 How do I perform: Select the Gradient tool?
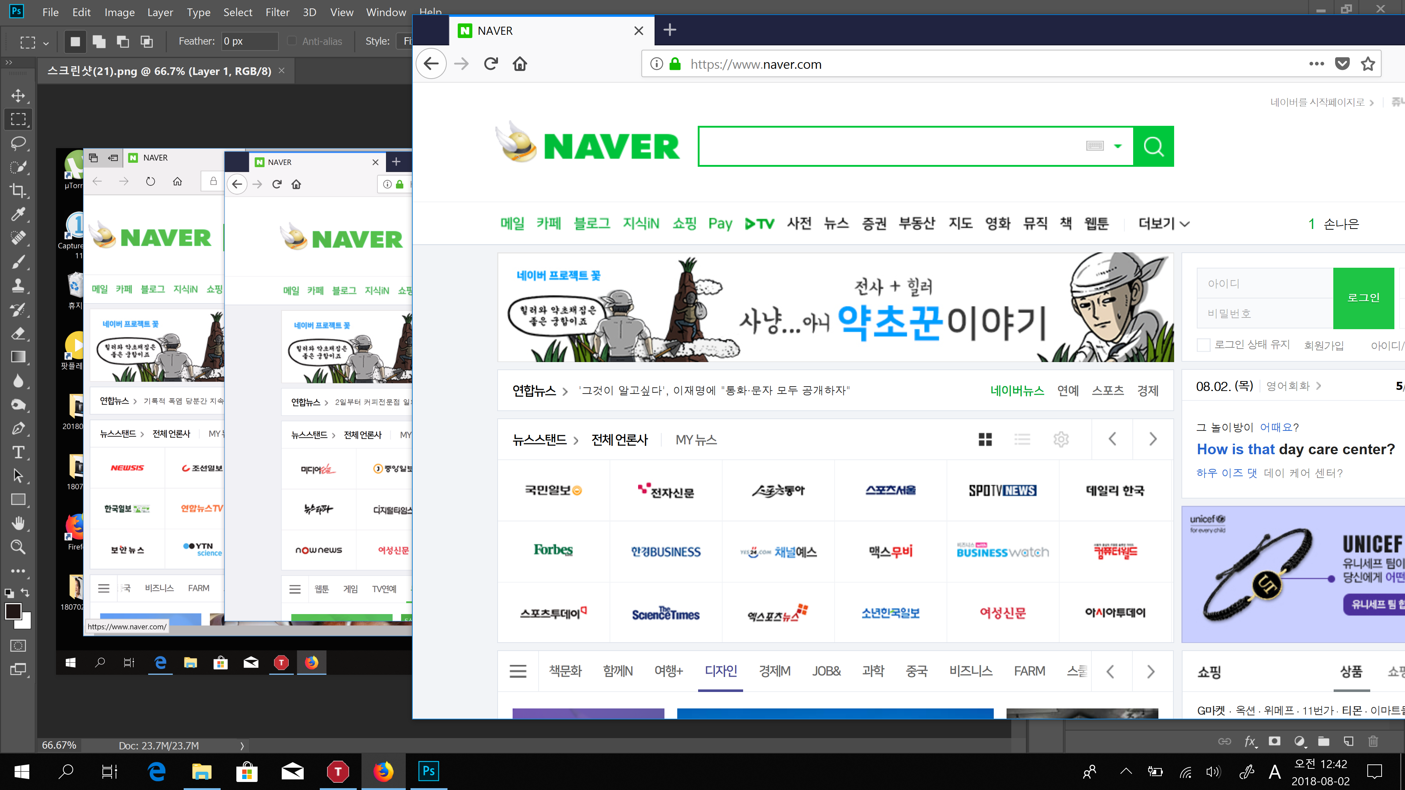[18, 357]
